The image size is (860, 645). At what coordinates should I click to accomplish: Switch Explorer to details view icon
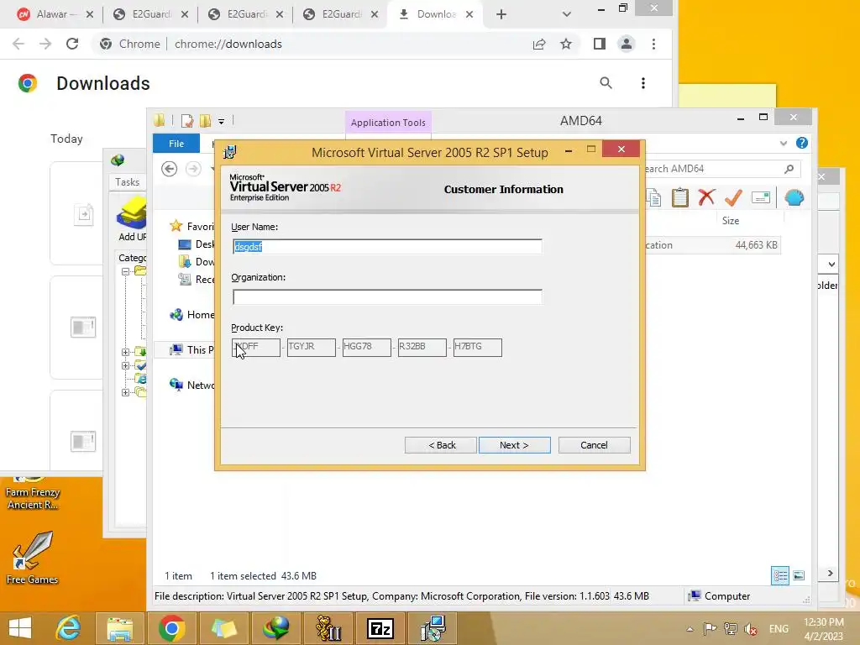780,575
